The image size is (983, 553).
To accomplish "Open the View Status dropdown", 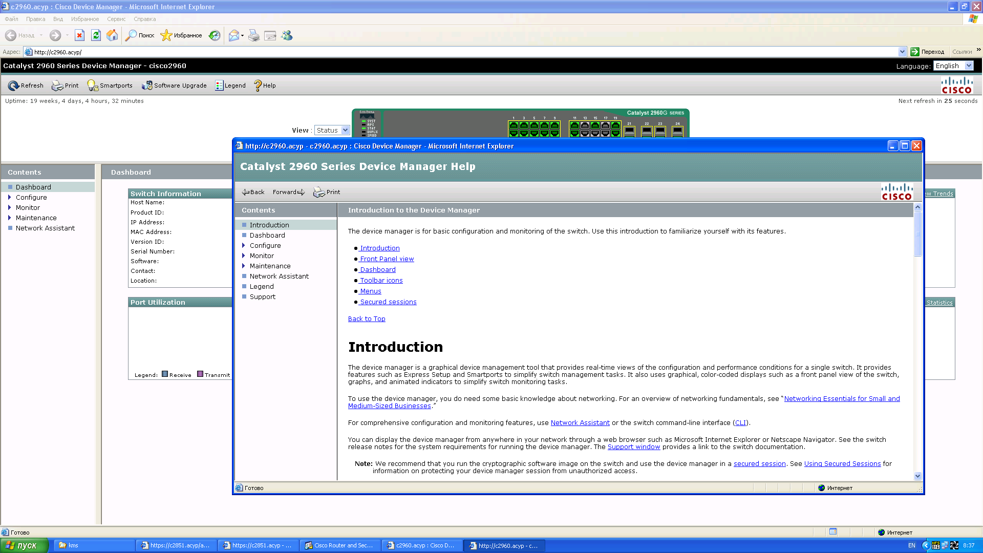I will coord(332,130).
